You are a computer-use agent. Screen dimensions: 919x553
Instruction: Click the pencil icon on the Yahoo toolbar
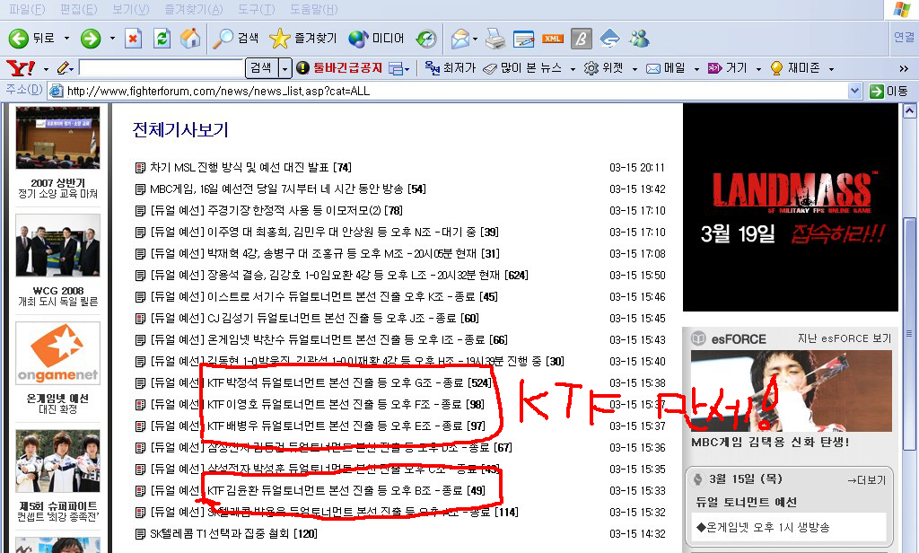click(x=63, y=68)
